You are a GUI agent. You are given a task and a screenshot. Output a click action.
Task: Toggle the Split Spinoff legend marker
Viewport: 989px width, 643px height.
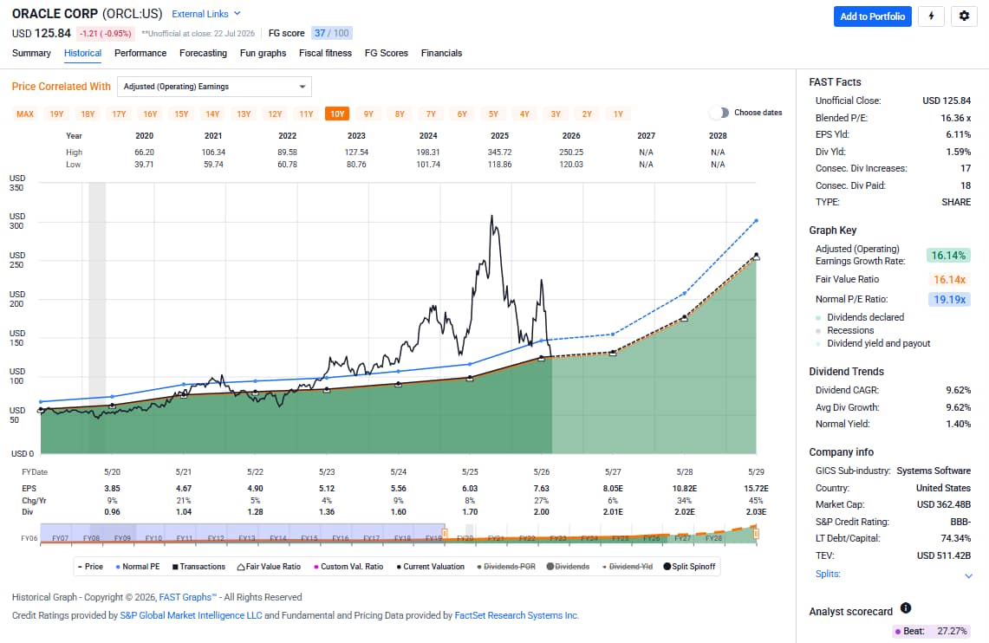pos(667,567)
